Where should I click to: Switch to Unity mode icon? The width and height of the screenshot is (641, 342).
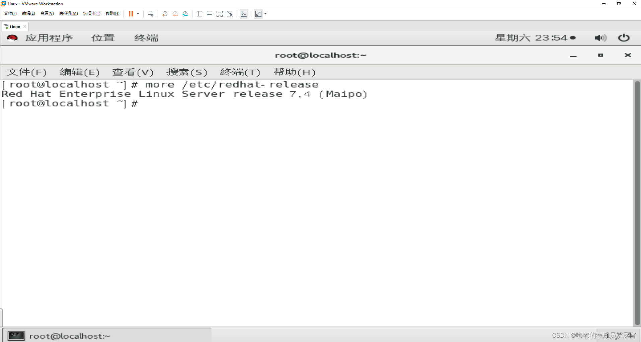coord(230,14)
